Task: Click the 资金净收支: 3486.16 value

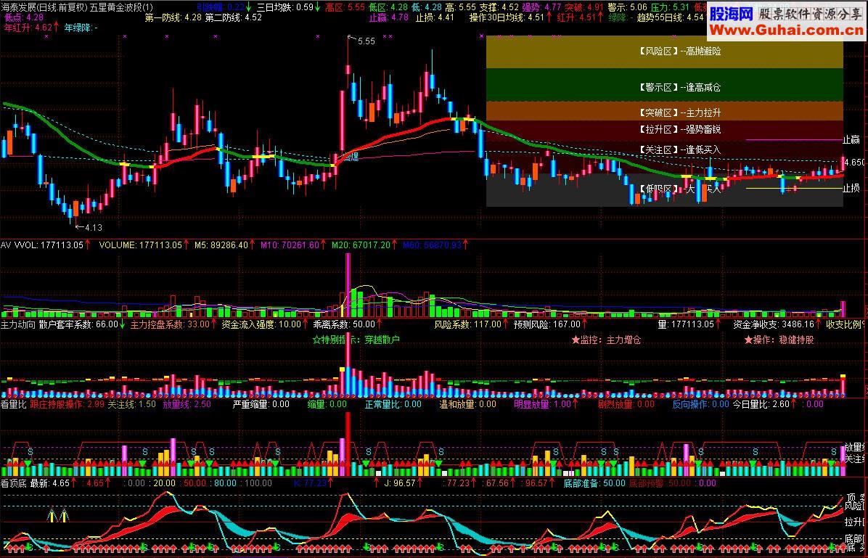Action: click(x=774, y=324)
